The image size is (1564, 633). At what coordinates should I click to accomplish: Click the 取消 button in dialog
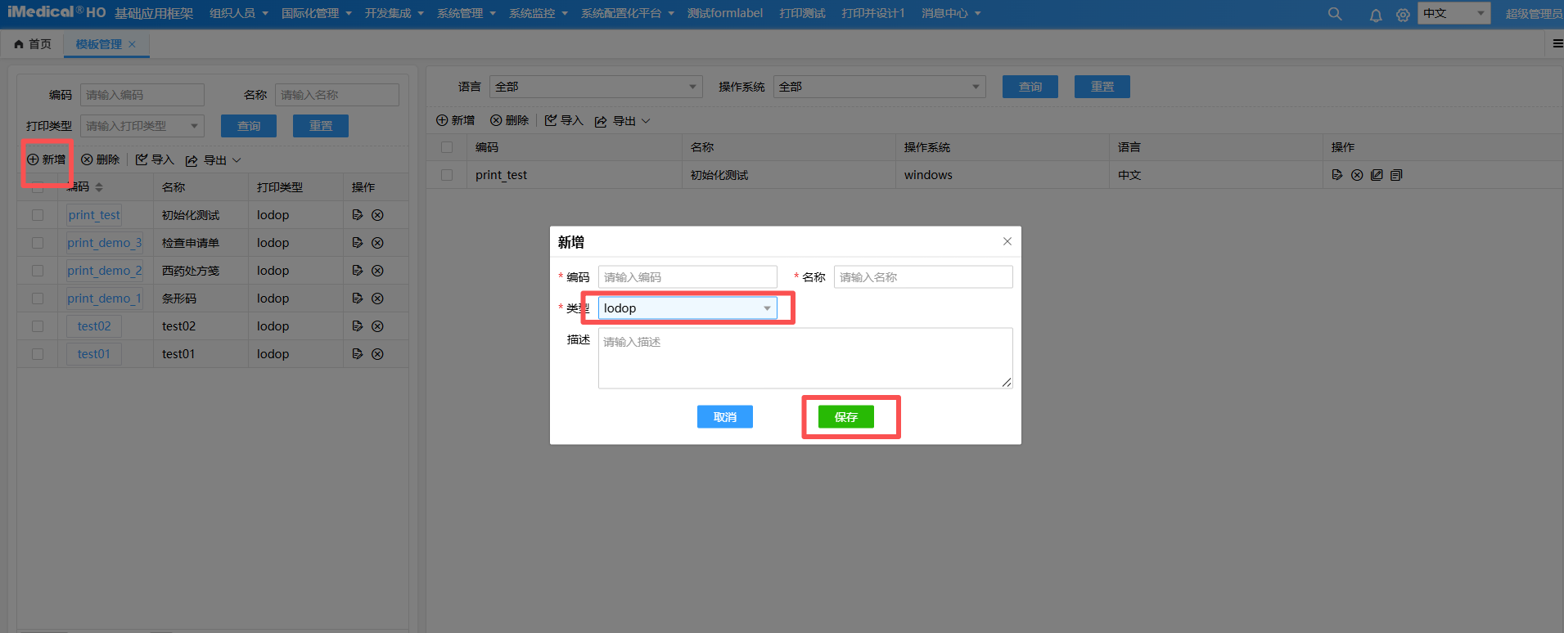click(724, 417)
